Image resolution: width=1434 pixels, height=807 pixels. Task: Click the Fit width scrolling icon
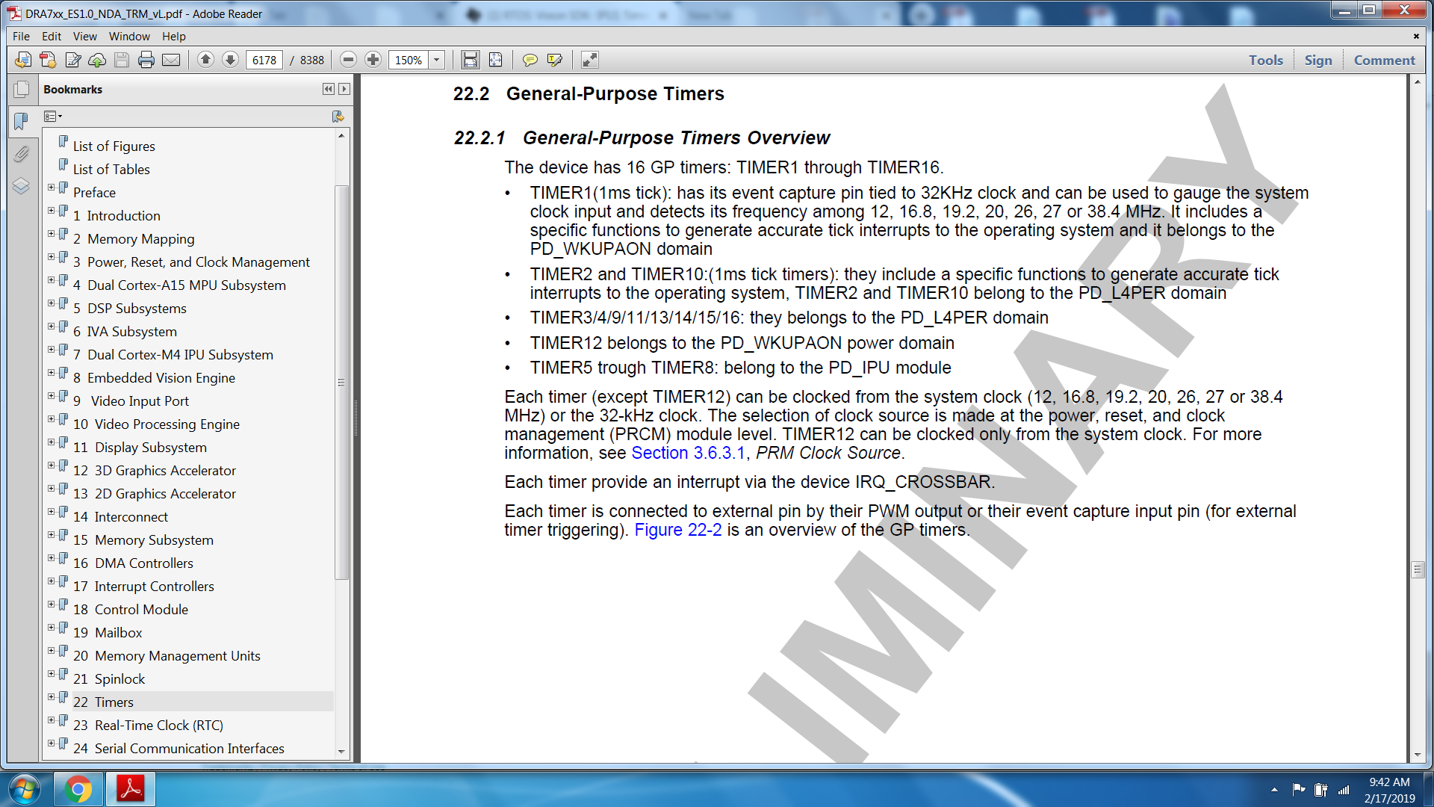[x=470, y=60]
